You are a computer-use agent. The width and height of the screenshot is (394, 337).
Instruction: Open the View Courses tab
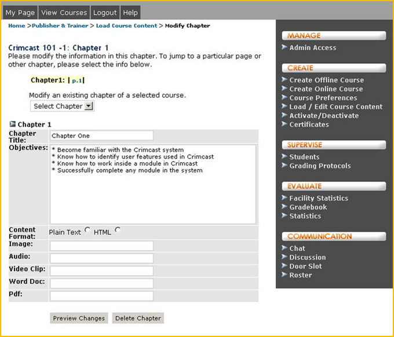click(x=64, y=12)
